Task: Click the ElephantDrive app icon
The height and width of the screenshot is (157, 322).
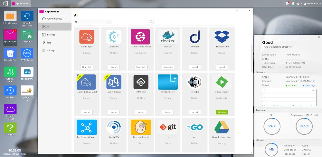Action: click(168, 82)
